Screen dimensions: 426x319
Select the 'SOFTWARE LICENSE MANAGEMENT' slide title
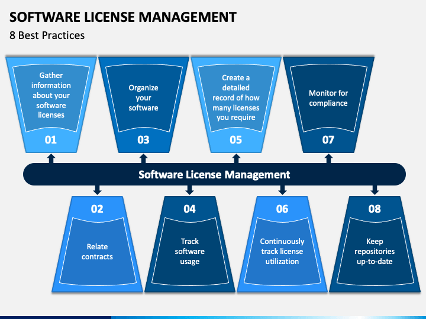pyautogui.click(x=123, y=17)
